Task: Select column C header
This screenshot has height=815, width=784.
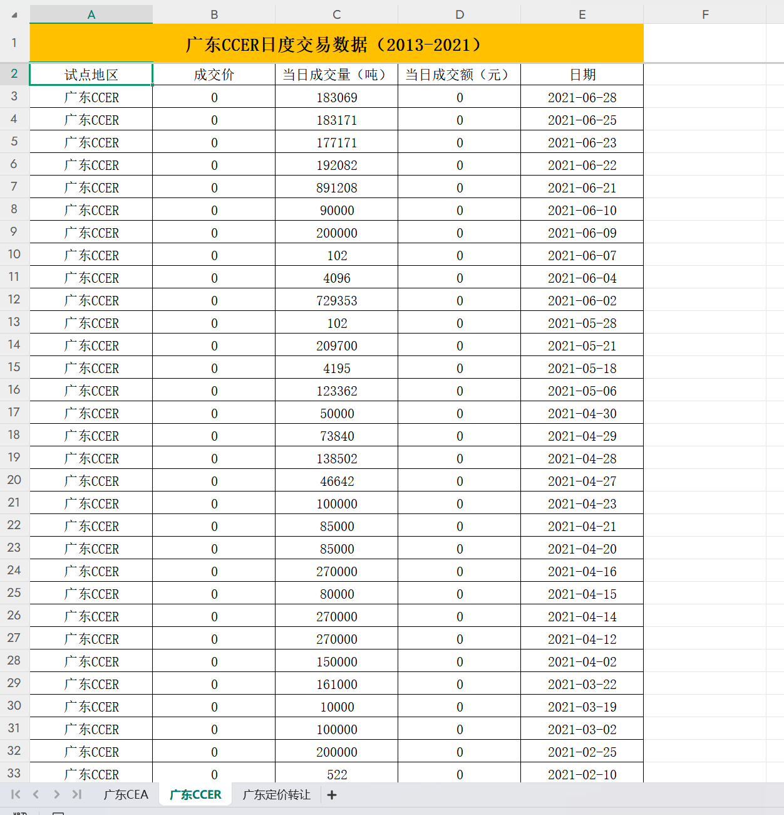Action: click(337, 14)
